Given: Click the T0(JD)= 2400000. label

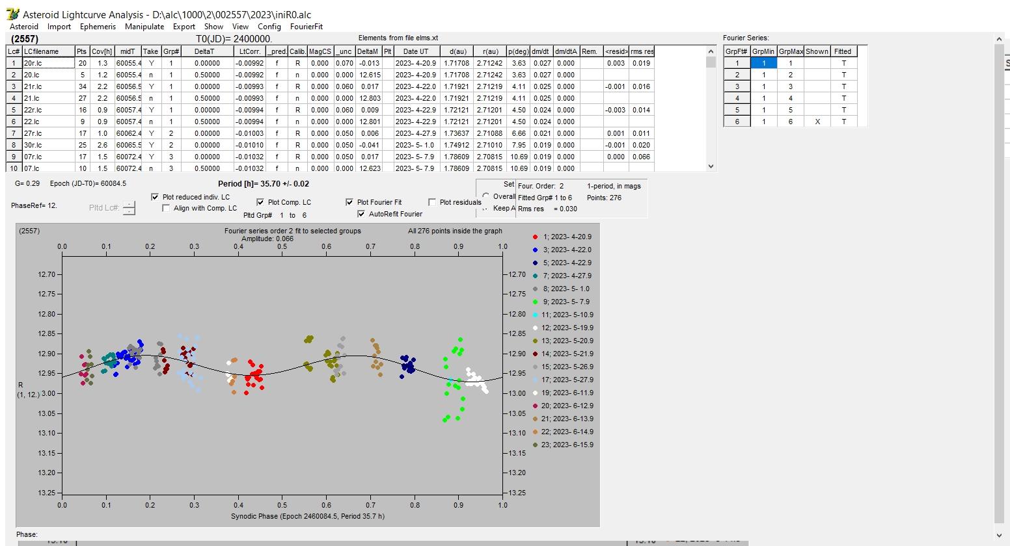Looking at the screenshot, I should (x=234, y=39).
